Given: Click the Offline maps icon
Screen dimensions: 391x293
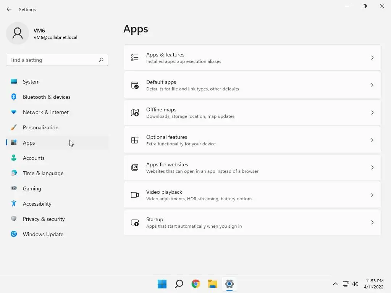Looking at the screenshot, I should point(135,113).
